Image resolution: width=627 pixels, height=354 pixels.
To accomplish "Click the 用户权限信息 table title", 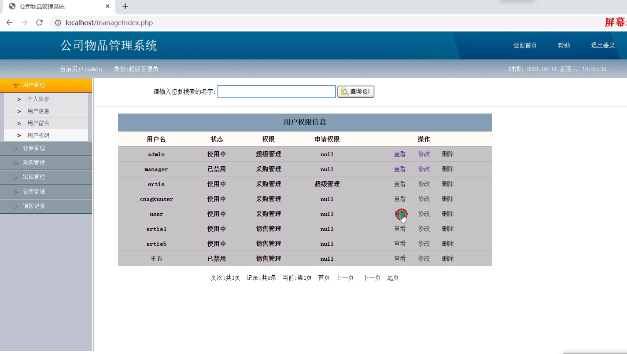I will [305, 122].
